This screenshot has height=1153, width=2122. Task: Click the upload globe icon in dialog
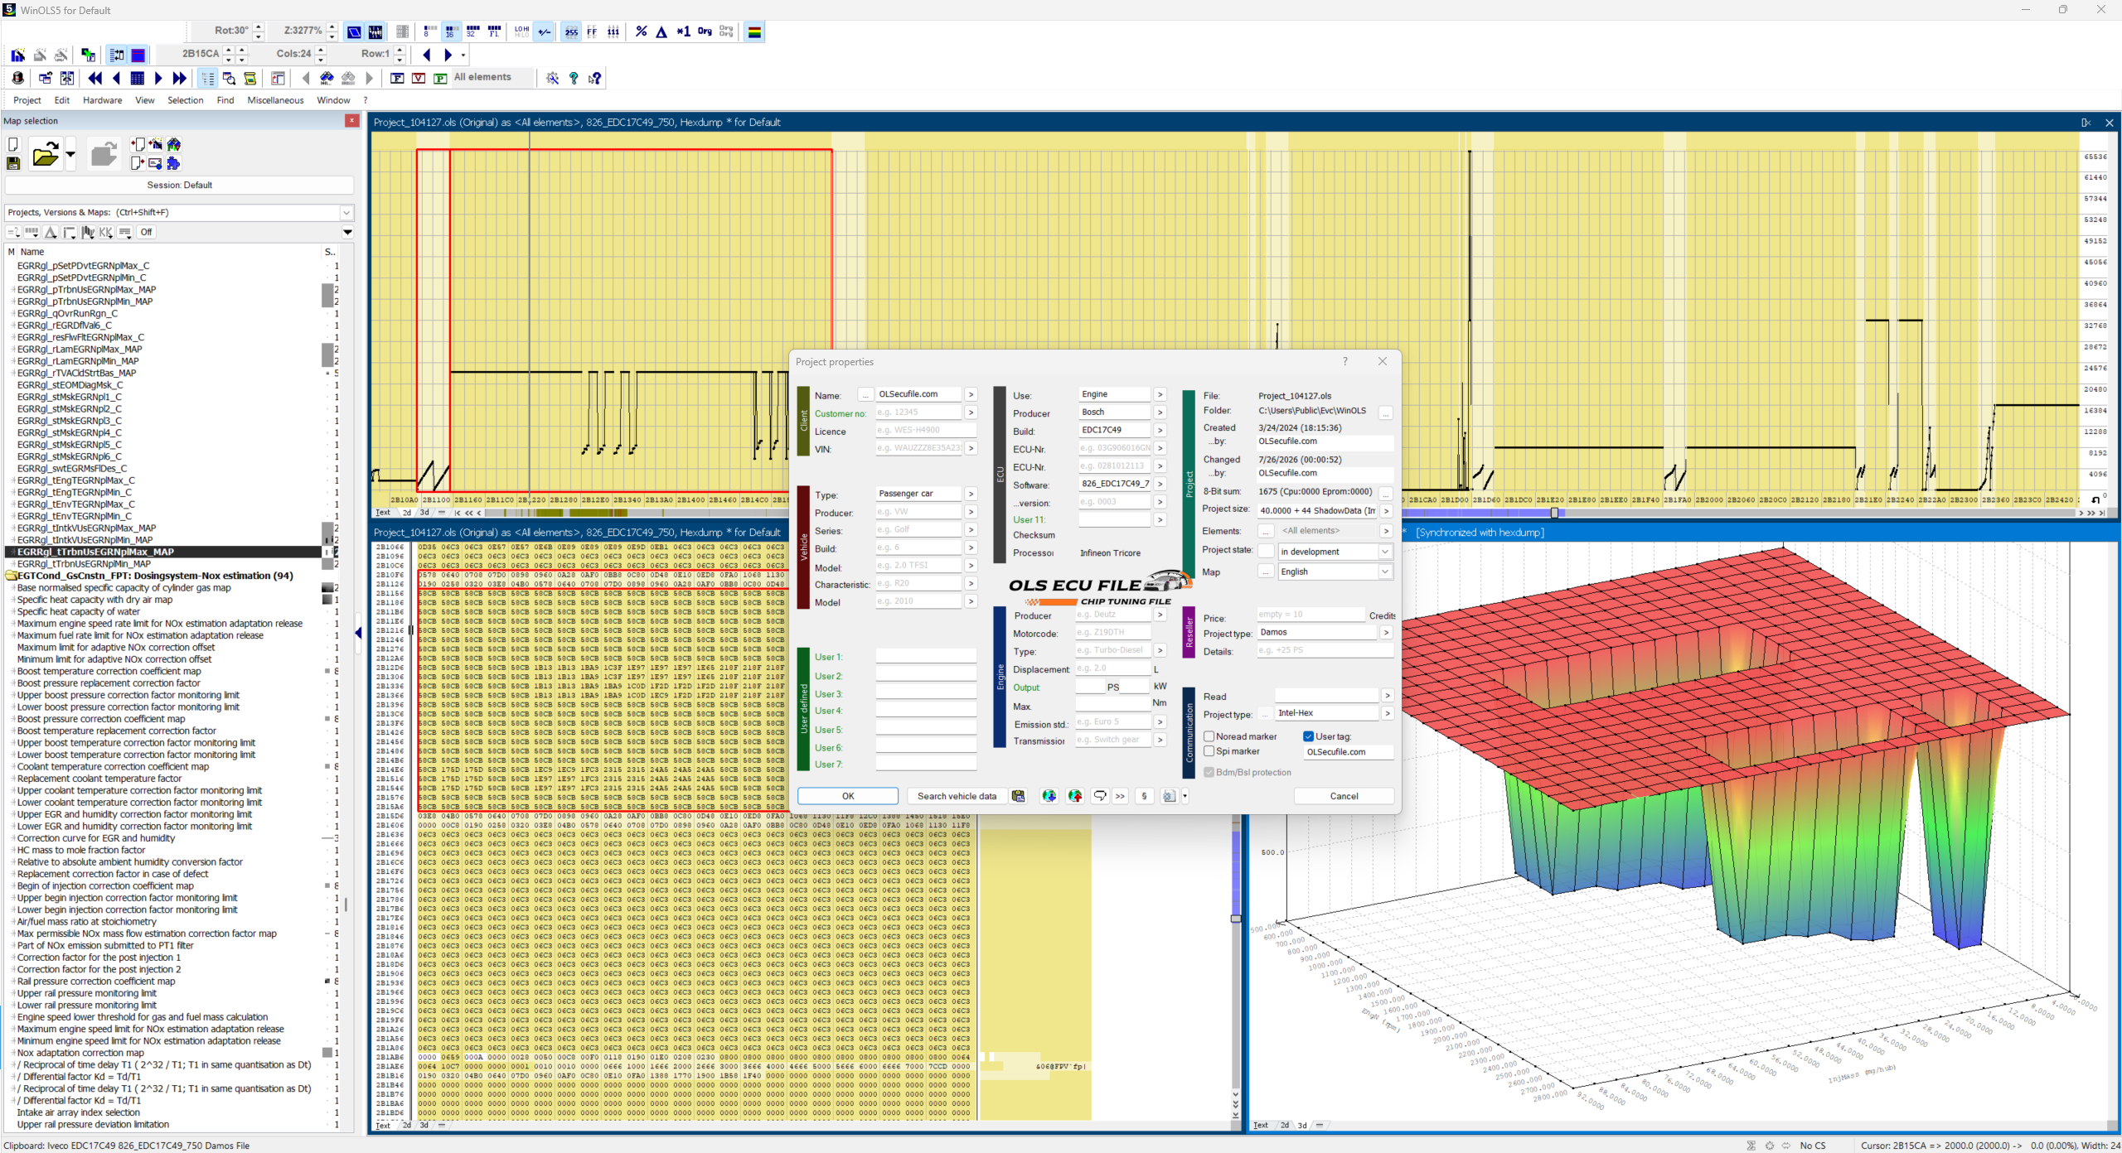(x=1075, y=796)
